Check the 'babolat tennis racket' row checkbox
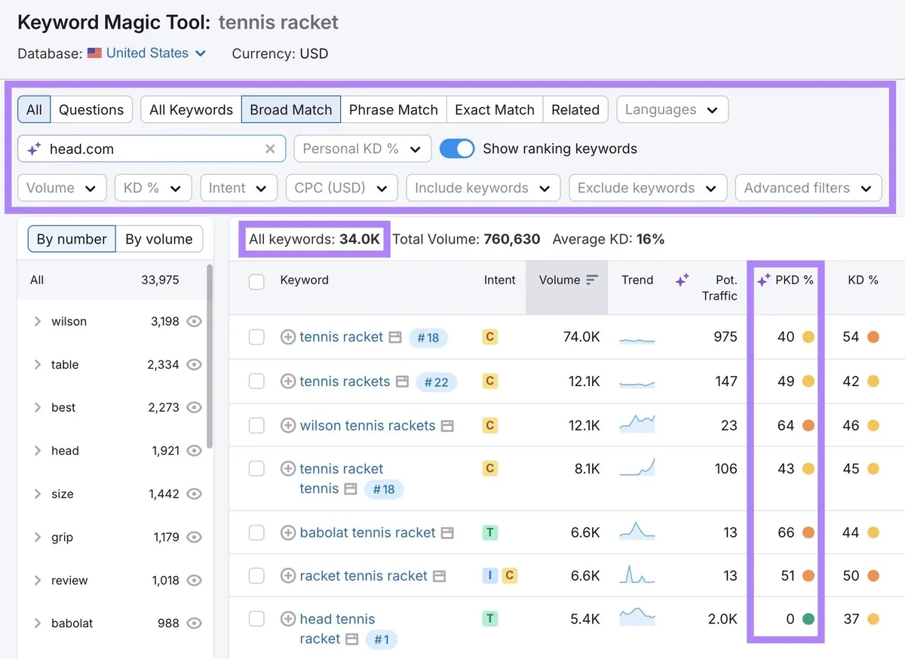Viewport: 905px width, 659px height. [x=256, y=532]
